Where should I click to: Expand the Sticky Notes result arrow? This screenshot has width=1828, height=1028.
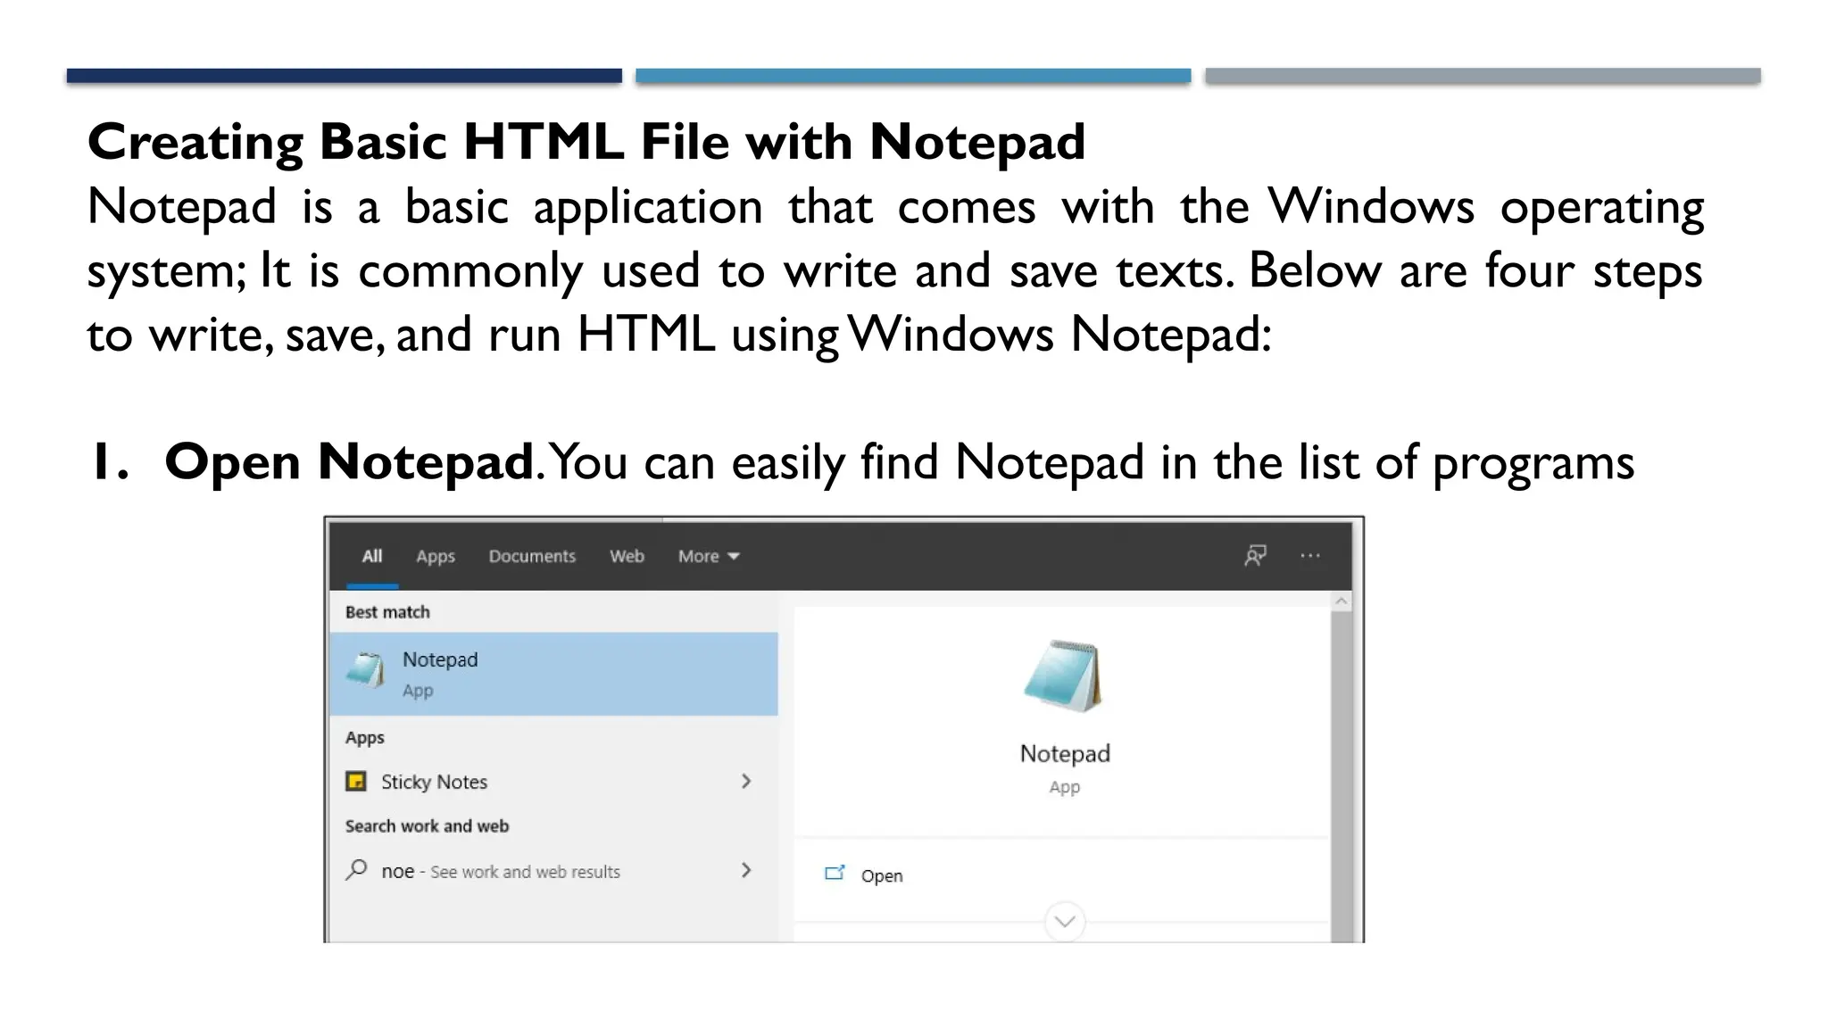point(746,782)
